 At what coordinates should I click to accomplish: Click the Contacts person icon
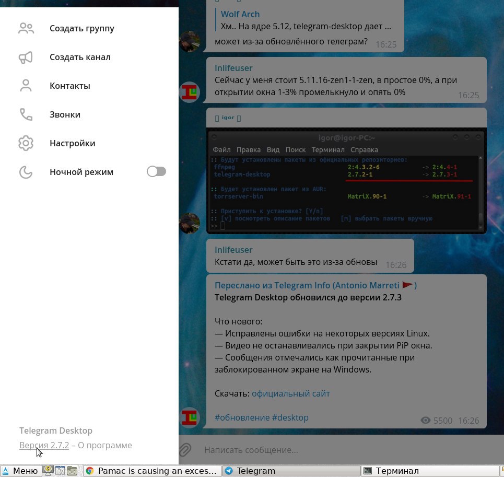(26, 86)
